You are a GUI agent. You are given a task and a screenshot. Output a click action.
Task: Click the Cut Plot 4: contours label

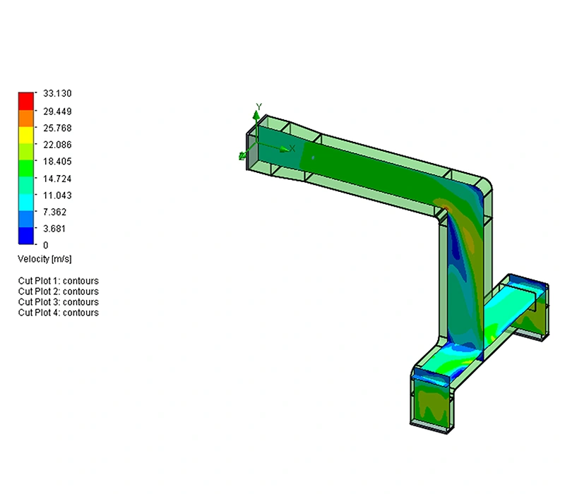58,313
